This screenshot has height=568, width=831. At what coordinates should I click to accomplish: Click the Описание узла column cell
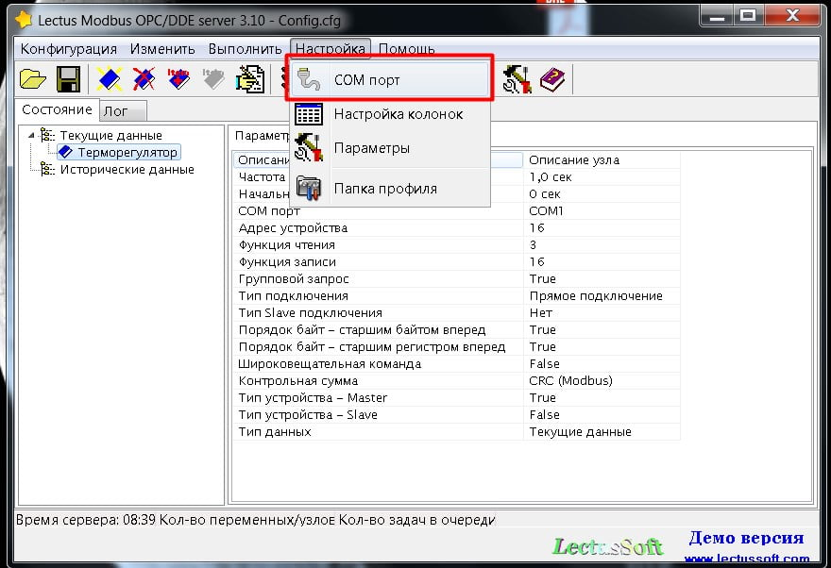[x=602, y=159]
